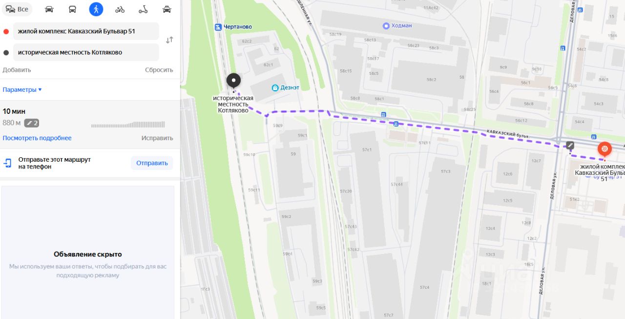Switch to public transport bus mode
The height and width of the screenshot is (319, 625).
pyautogui.click(x=72, y=9)
